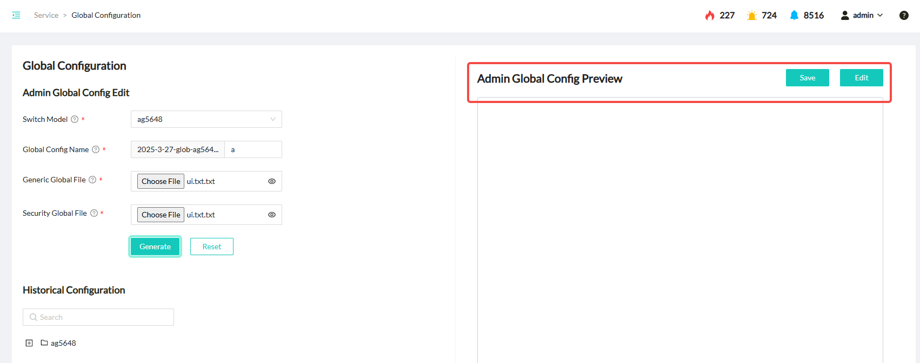Save the Admin Global Config Preview
Screen dimensions: 920x363
pos(807,78)
